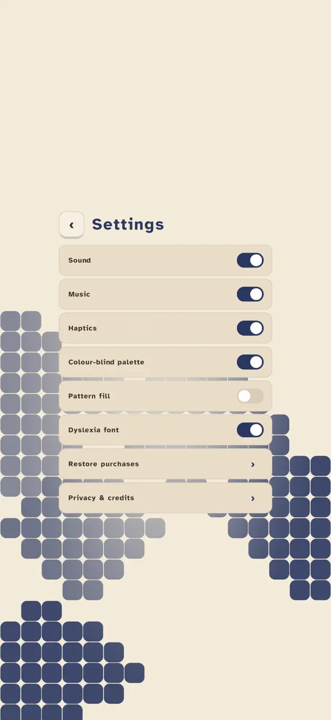
Task: Select the Sound label text
Action: pos(79,260)
